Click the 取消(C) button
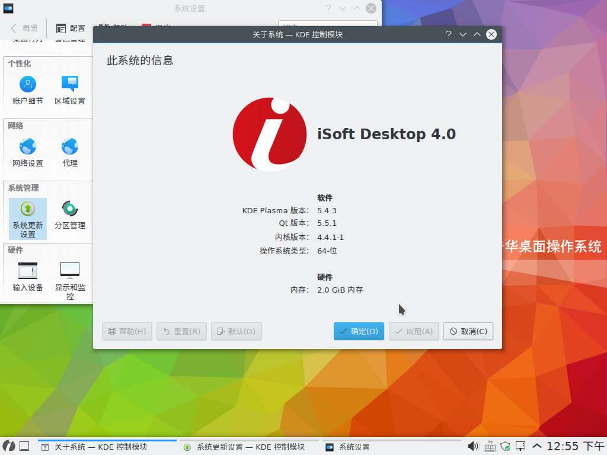Image resolution: width=607 pixels, height=455 pixels. (468, 331)
